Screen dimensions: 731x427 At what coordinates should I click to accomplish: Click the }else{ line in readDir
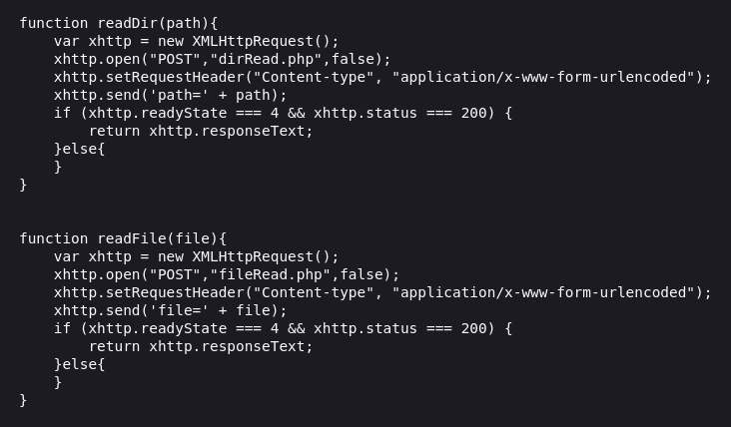(80, 149)
